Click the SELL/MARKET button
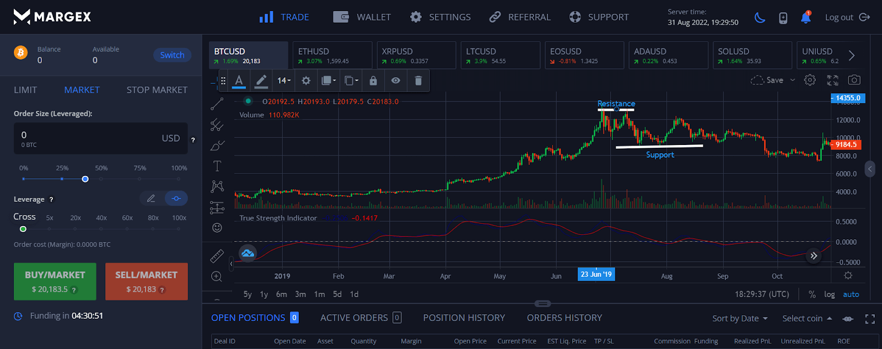This screenshot has width=882, height=349. (x=146, y=281)
